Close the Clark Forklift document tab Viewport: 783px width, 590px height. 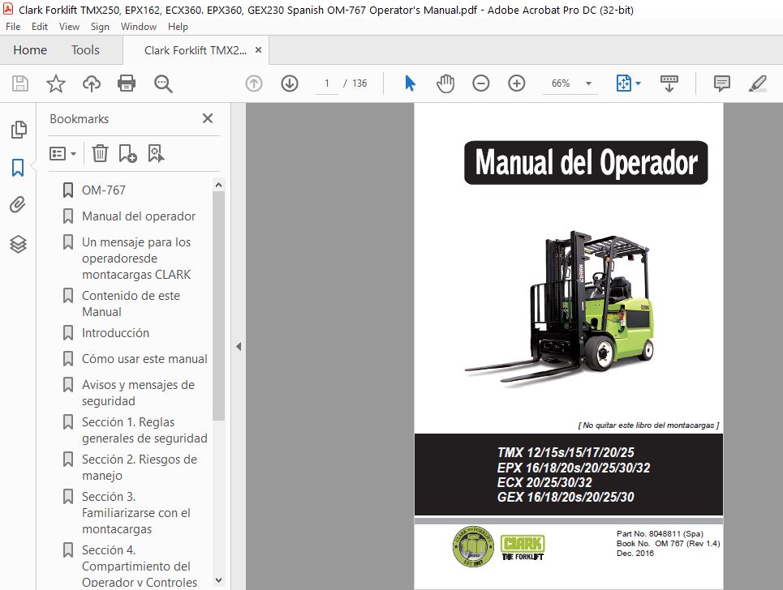pyautogui.click(x=258, y=50)
